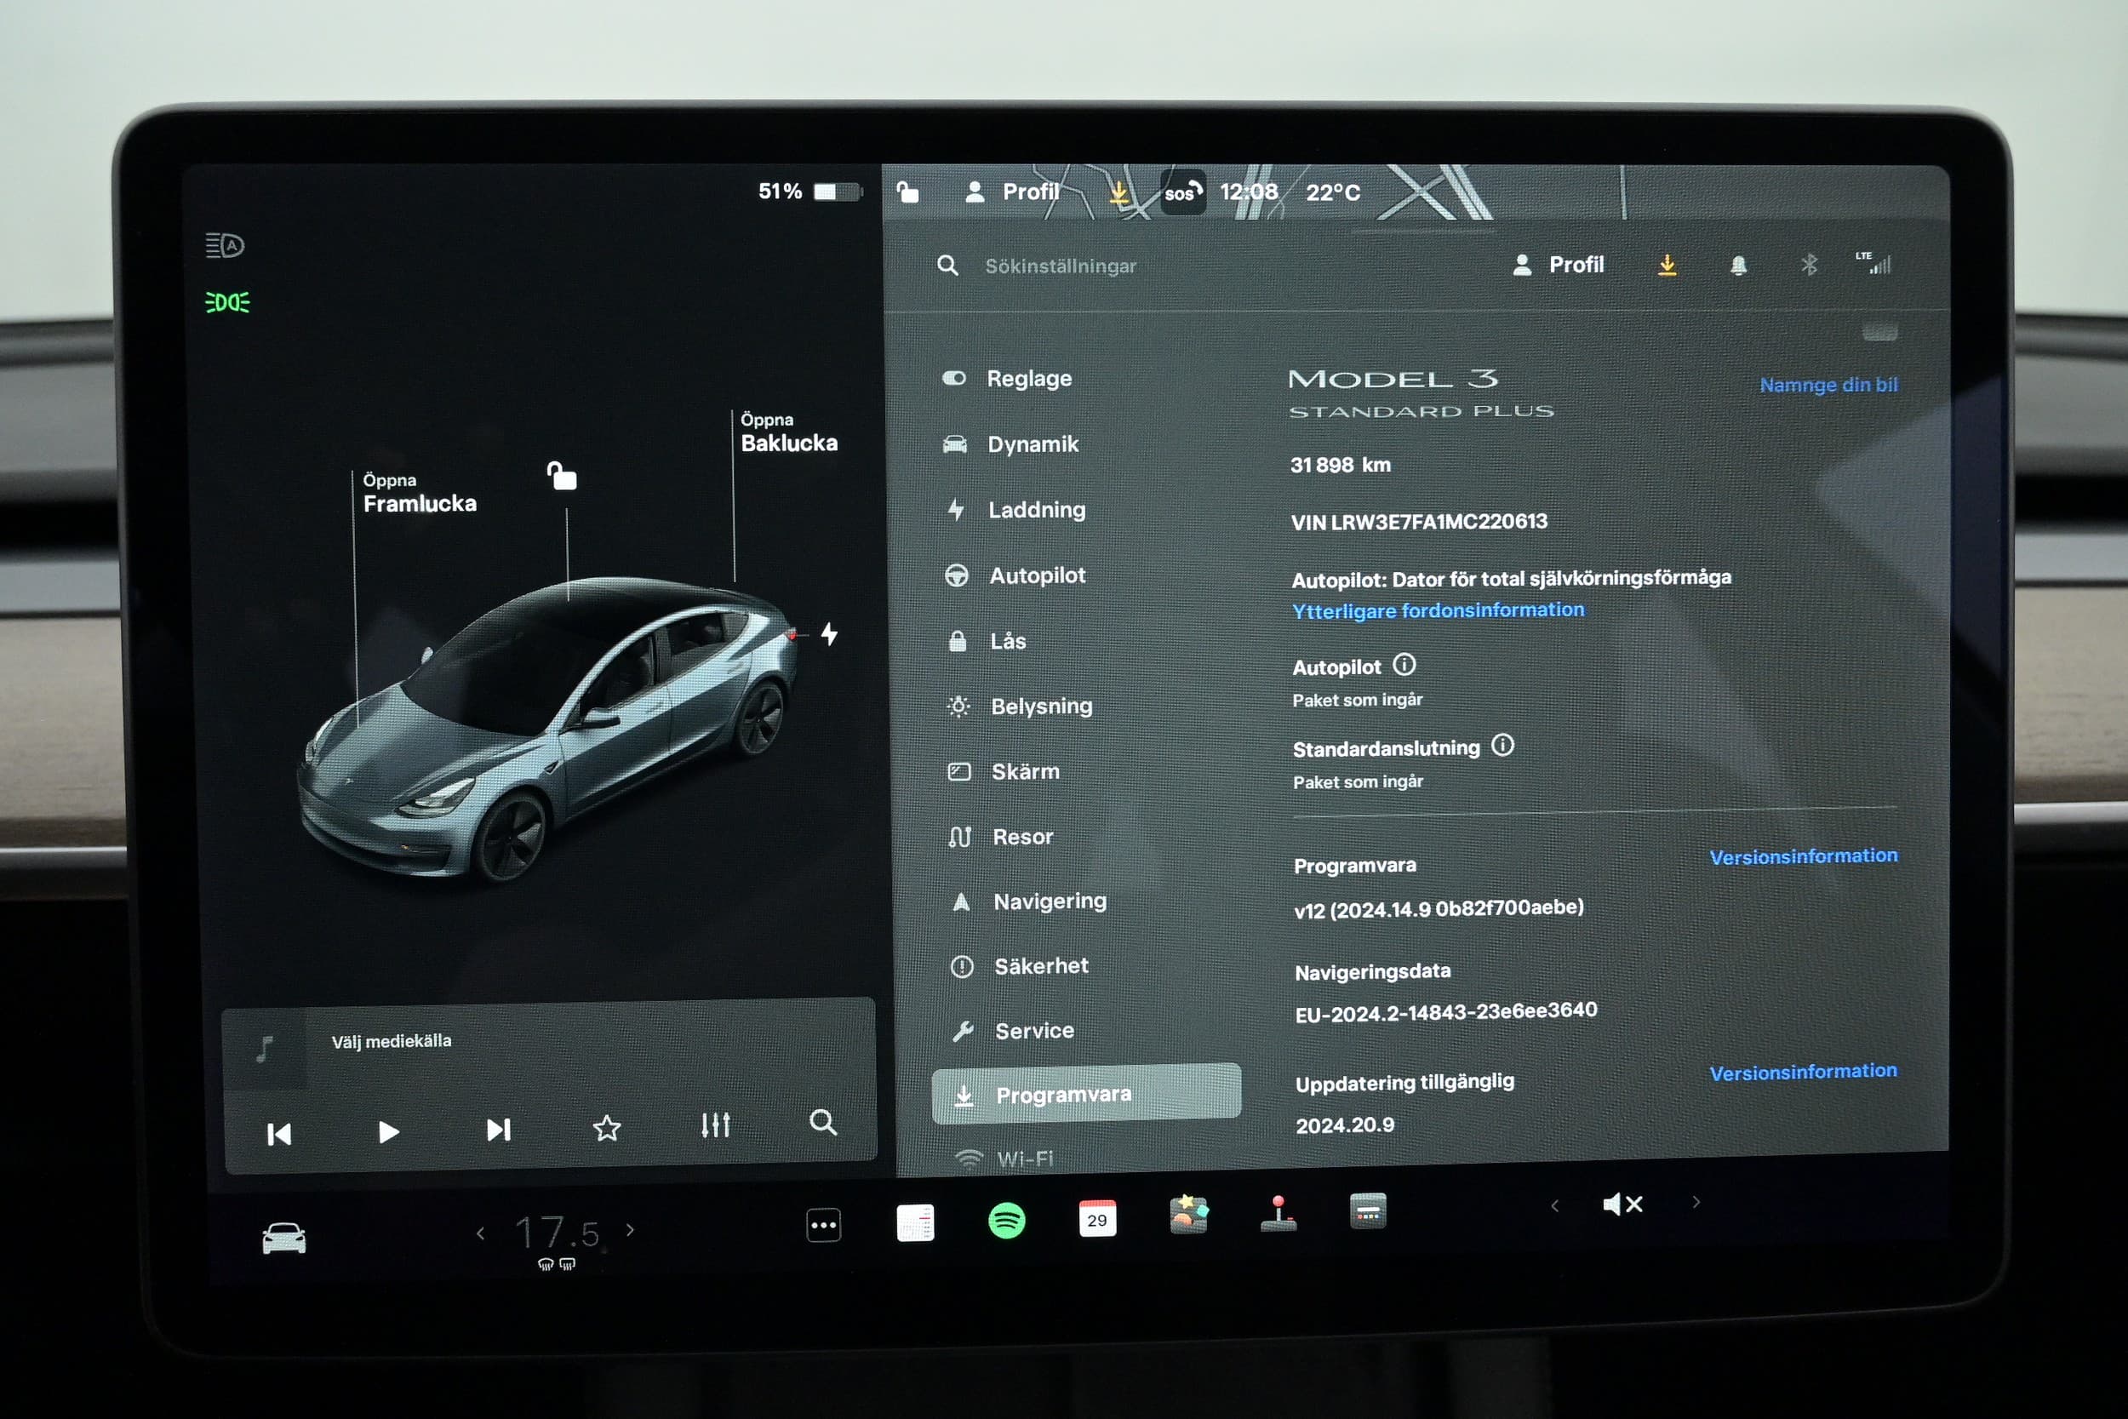Decrease cabin temperature with left arrow
The height and width of the screenshot is (1419, 2128).
click(x=480, y=1233)
